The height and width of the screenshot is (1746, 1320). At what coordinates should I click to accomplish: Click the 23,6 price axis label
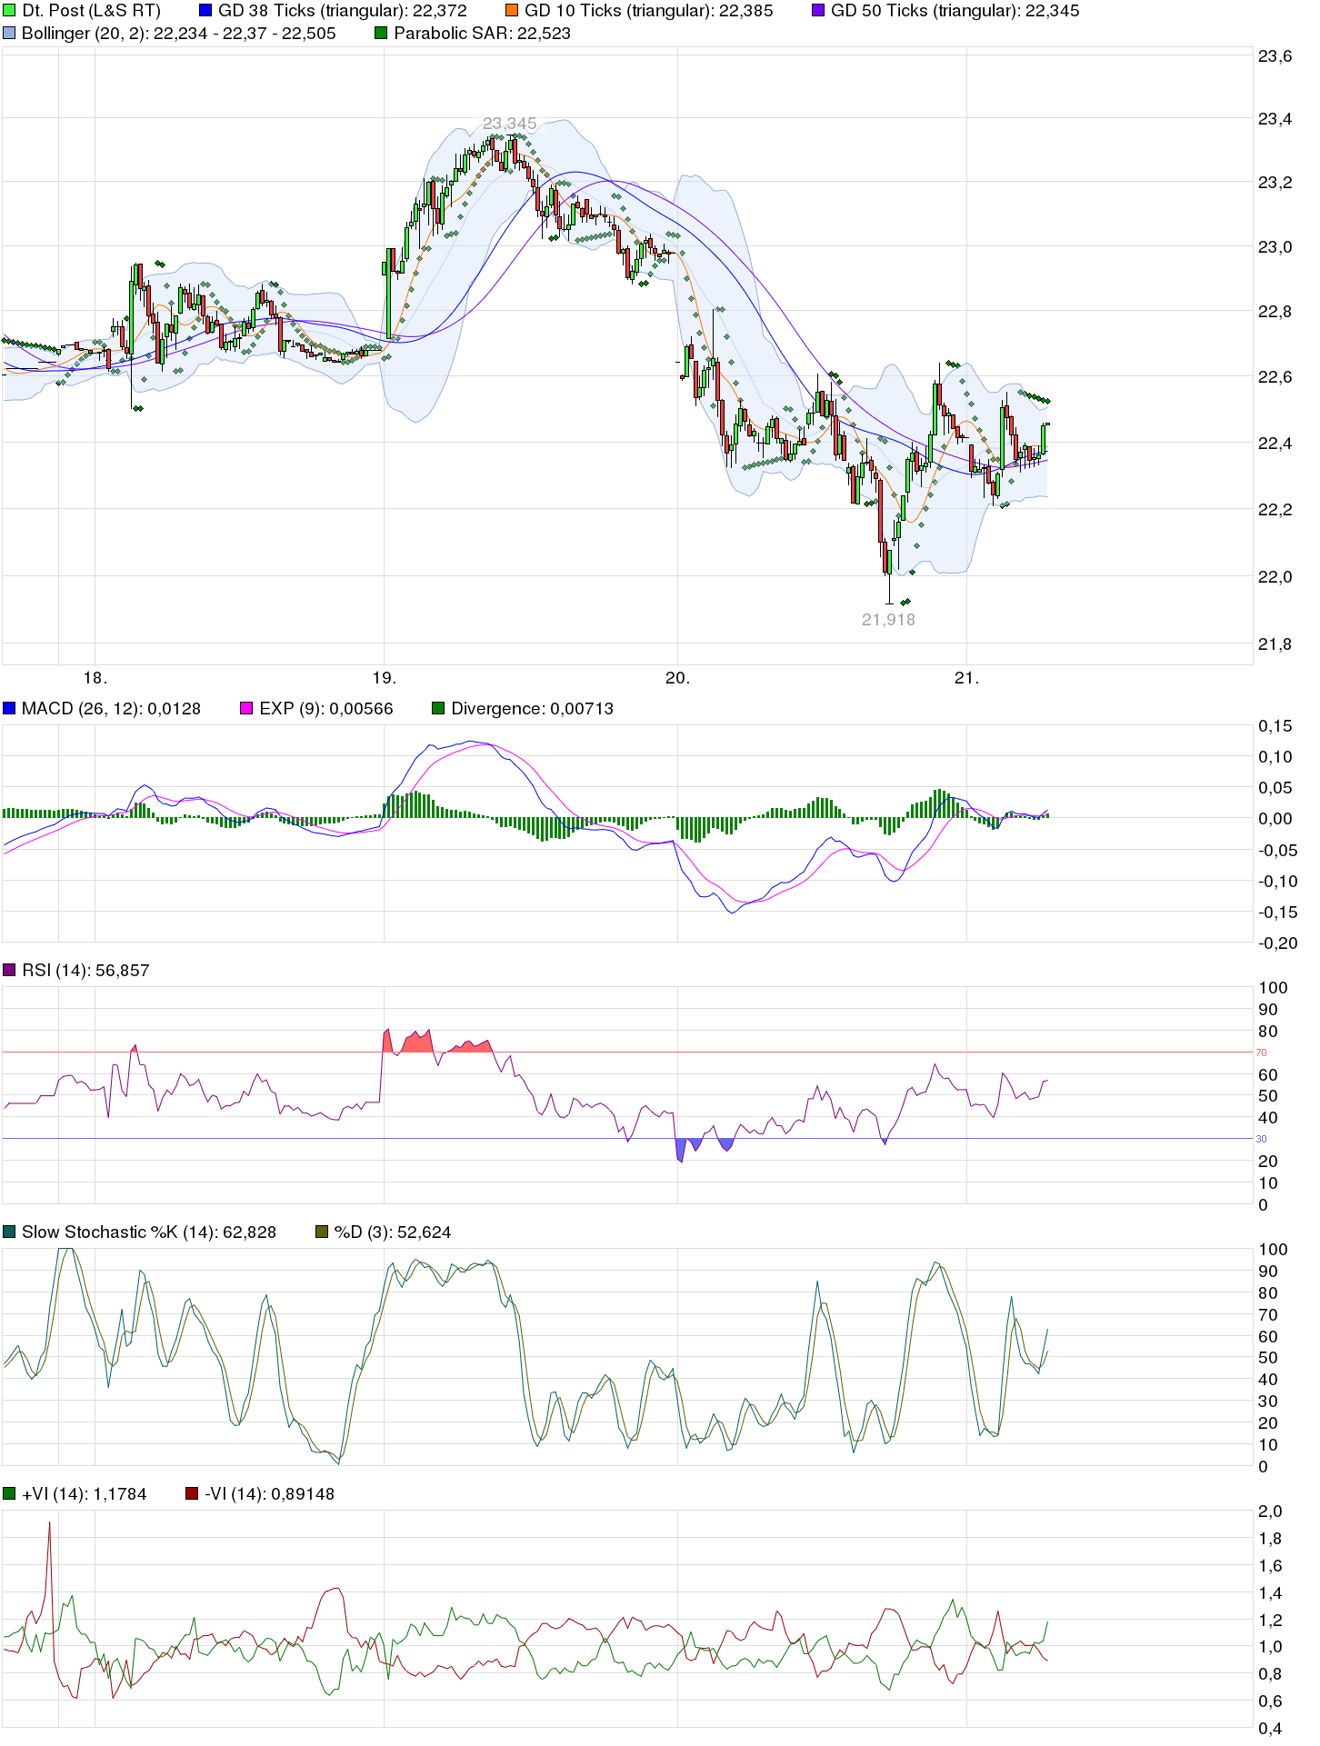[x=1275, y=56]
